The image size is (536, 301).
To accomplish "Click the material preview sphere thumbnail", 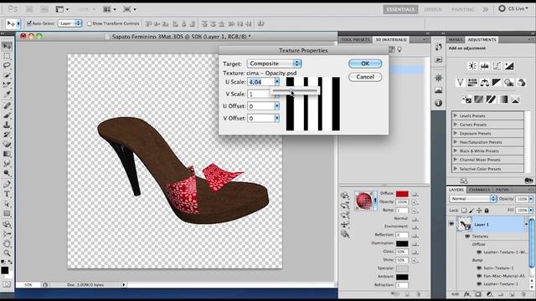I will click(363, 201).
